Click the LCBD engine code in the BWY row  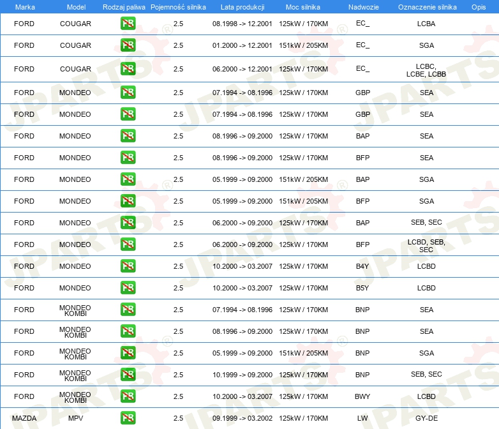point(426,396)
